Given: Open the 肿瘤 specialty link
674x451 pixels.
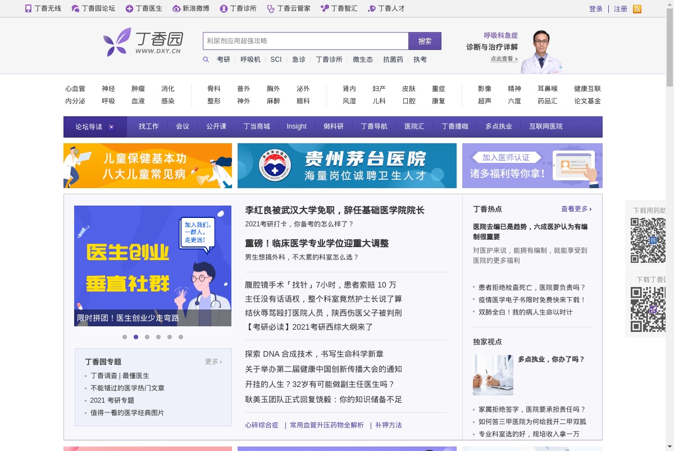Looking at the screenshot, I should pyautogui.click(x=138, y=89).
